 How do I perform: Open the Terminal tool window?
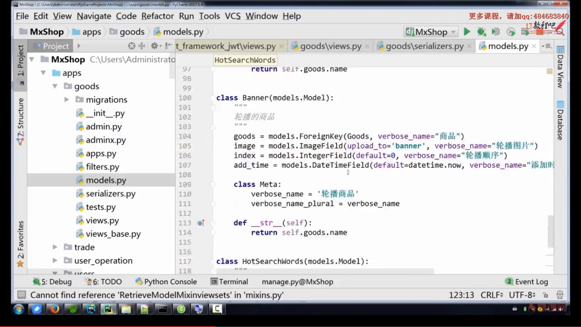click(229, 282)
